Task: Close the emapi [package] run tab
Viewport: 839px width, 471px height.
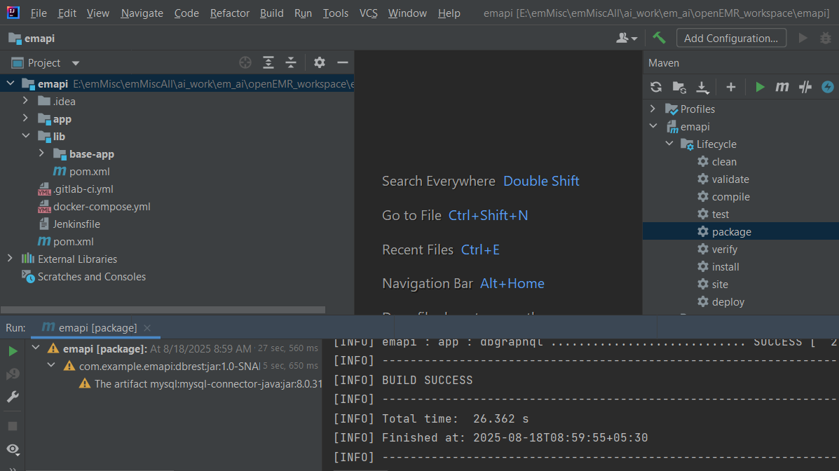Action: click(147, 327)
